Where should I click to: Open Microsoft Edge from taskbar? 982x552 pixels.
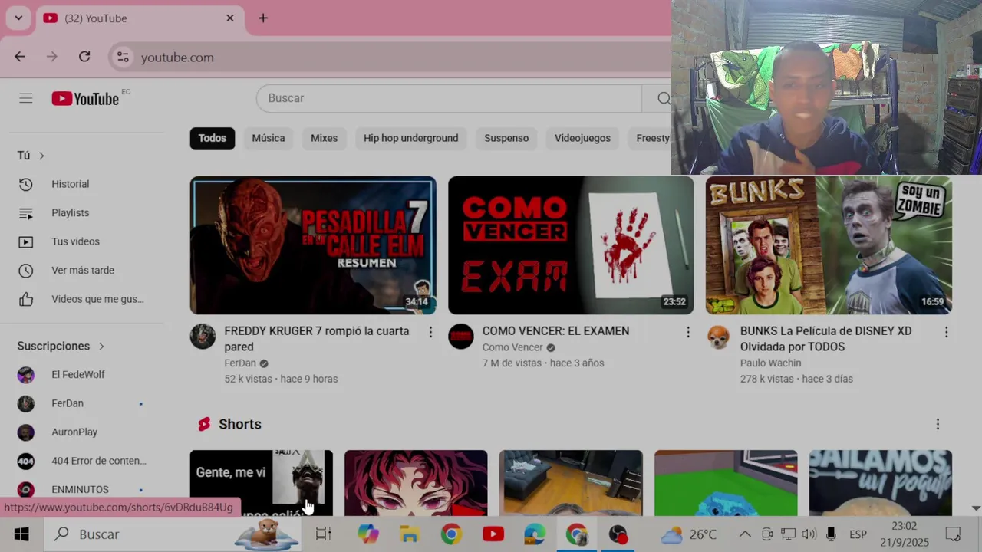[x=535, y=534]
